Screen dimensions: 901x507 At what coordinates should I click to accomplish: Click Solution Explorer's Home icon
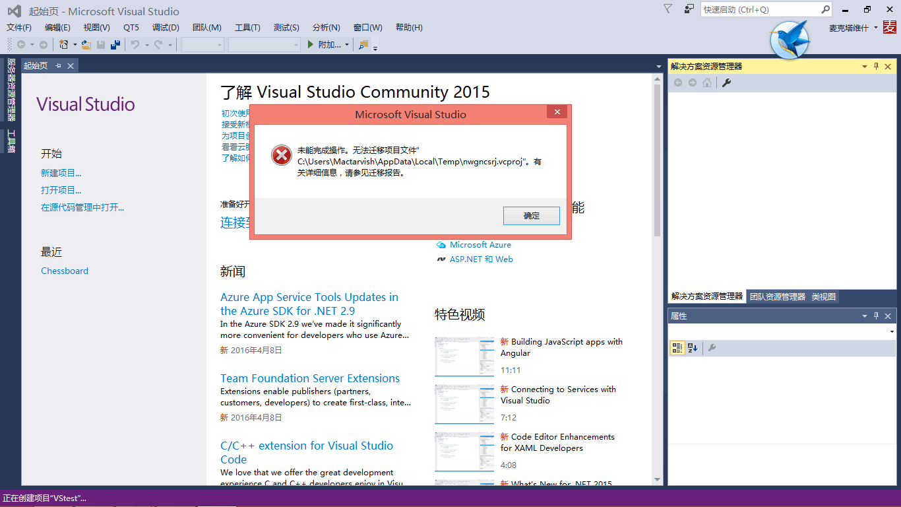pyautogui.click(x=707, y=83)
